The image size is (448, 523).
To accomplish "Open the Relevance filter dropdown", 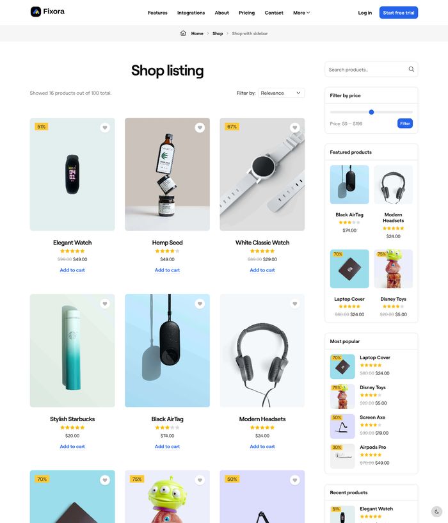I will click(x=281, y=93).
